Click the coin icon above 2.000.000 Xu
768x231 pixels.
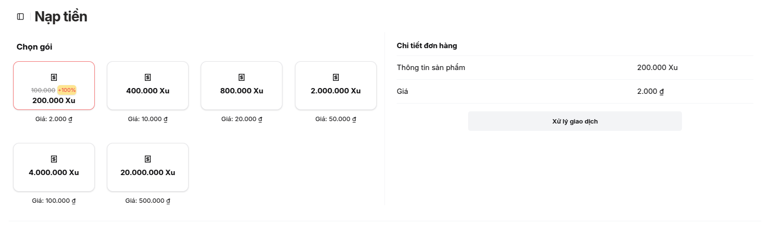click(x=336, y=77)
